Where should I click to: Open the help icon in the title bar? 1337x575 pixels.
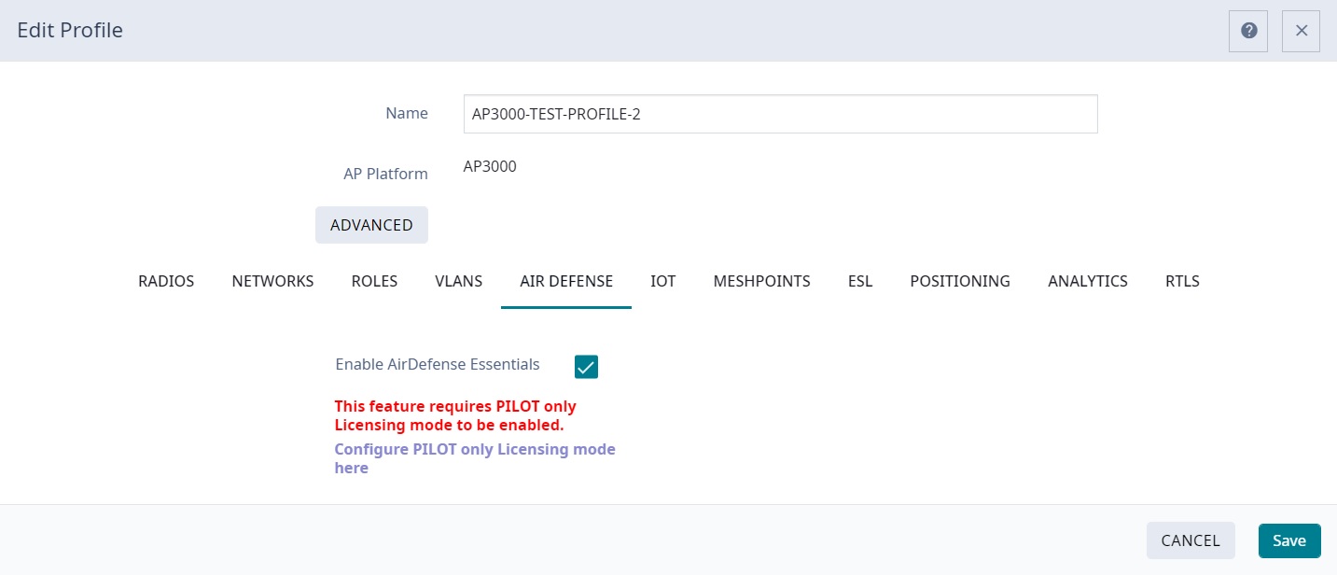click(1247, 30)
